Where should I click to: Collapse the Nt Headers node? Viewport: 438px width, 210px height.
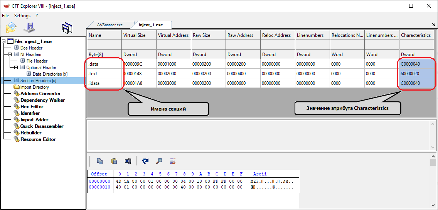click(10, 55)
